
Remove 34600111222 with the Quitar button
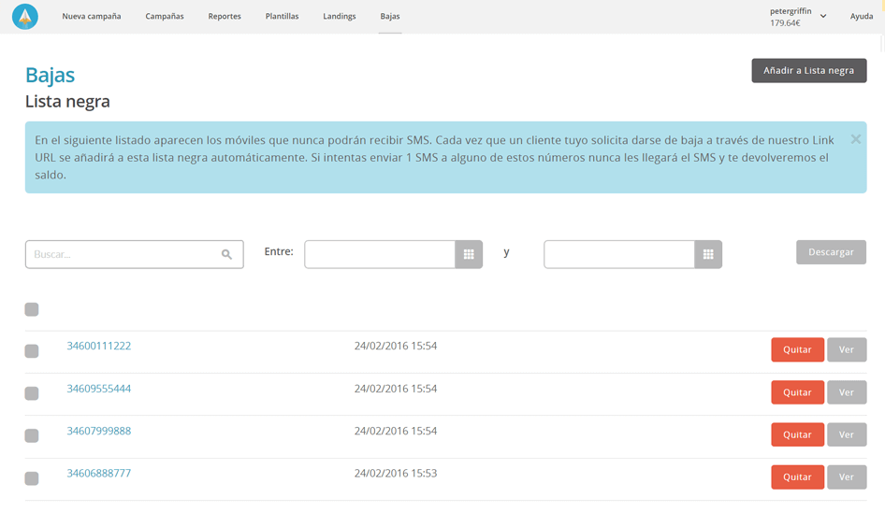(x=797, y=349)
